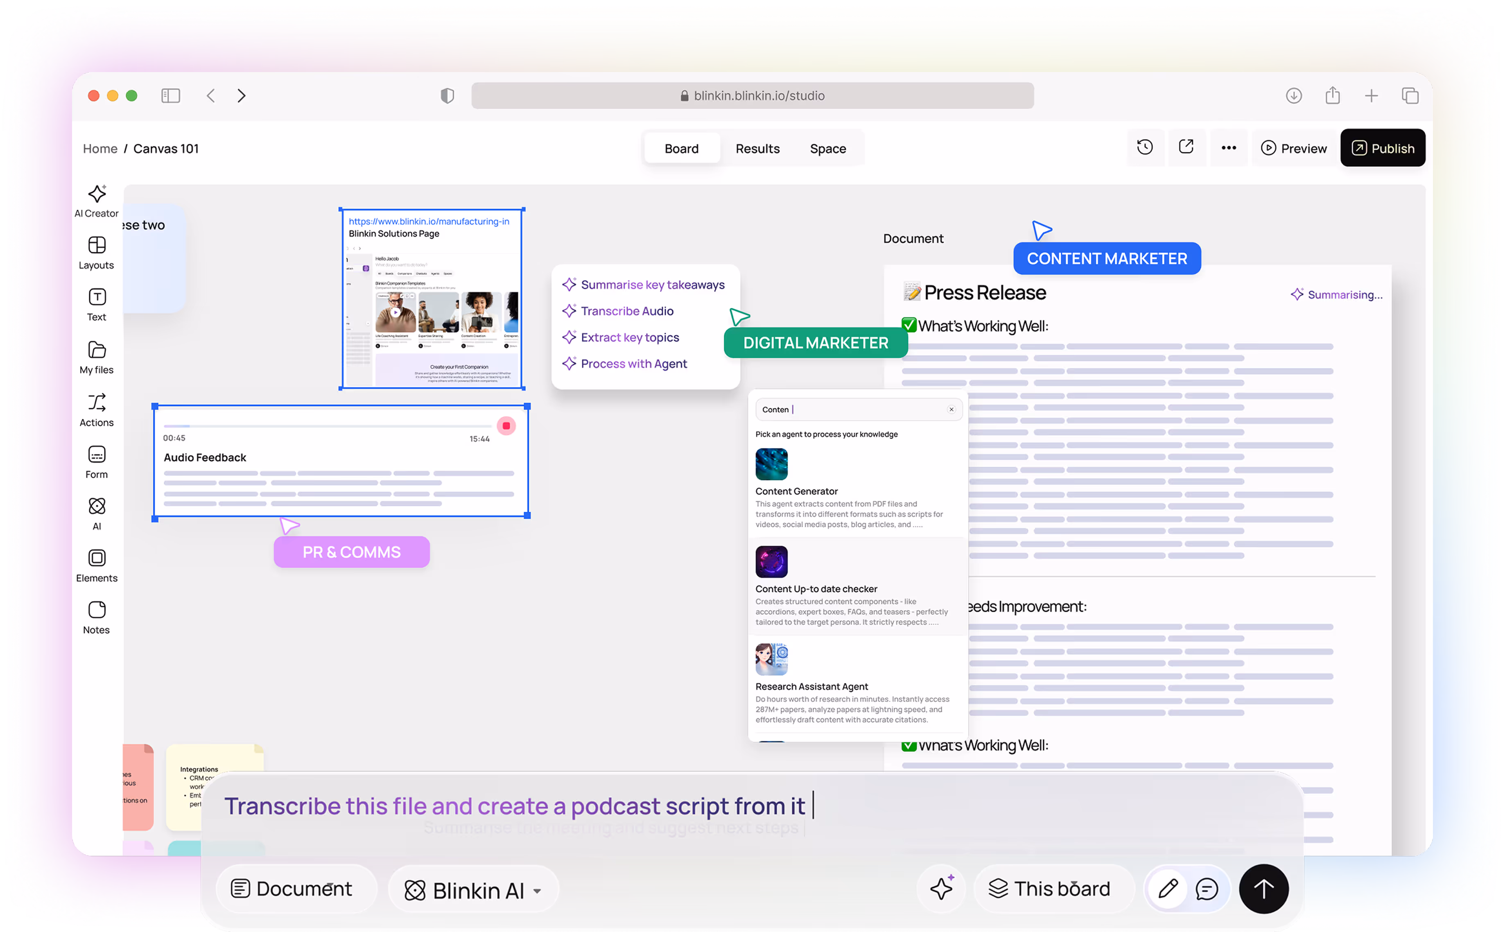This screenshot has height=932, width=1505.
Task: Select the Form tool
Action: (96, 461)
